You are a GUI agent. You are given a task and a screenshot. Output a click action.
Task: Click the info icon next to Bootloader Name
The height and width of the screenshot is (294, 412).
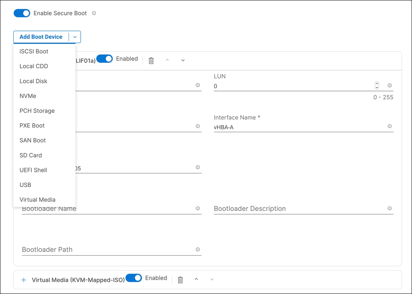click(x=198, y=208)
